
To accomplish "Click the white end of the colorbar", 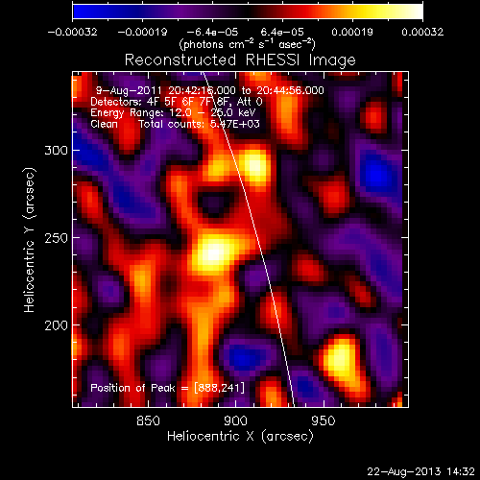I will pyautogui.click(x=416, y=12).
